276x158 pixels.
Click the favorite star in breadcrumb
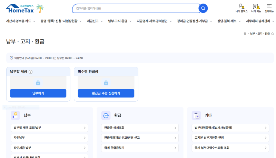[x=273, y=34]
